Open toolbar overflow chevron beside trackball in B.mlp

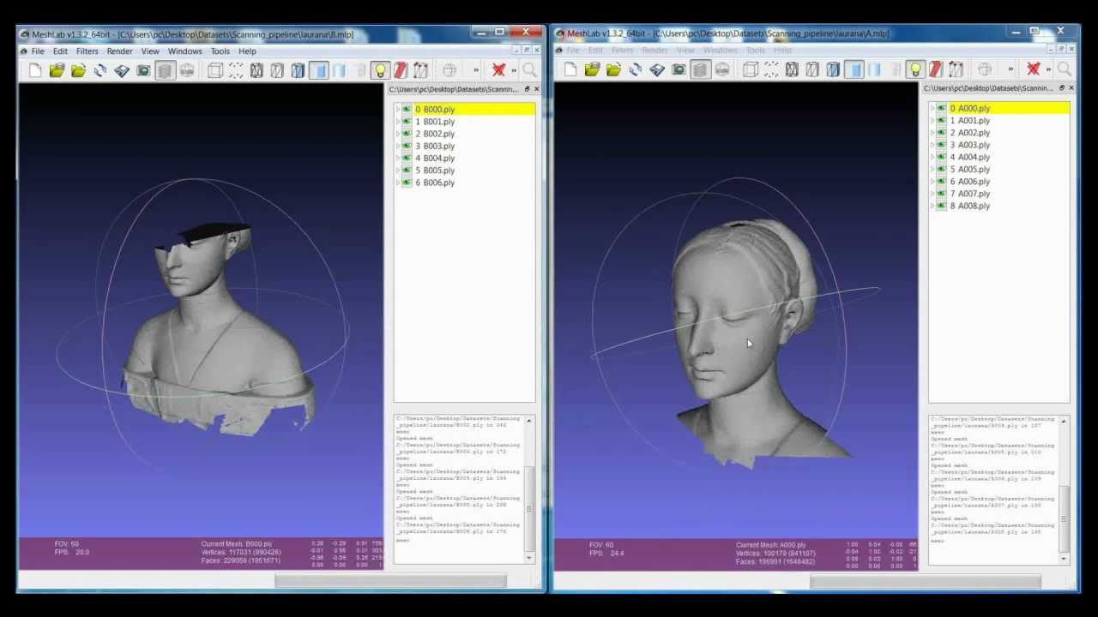(x=475, y=70)
